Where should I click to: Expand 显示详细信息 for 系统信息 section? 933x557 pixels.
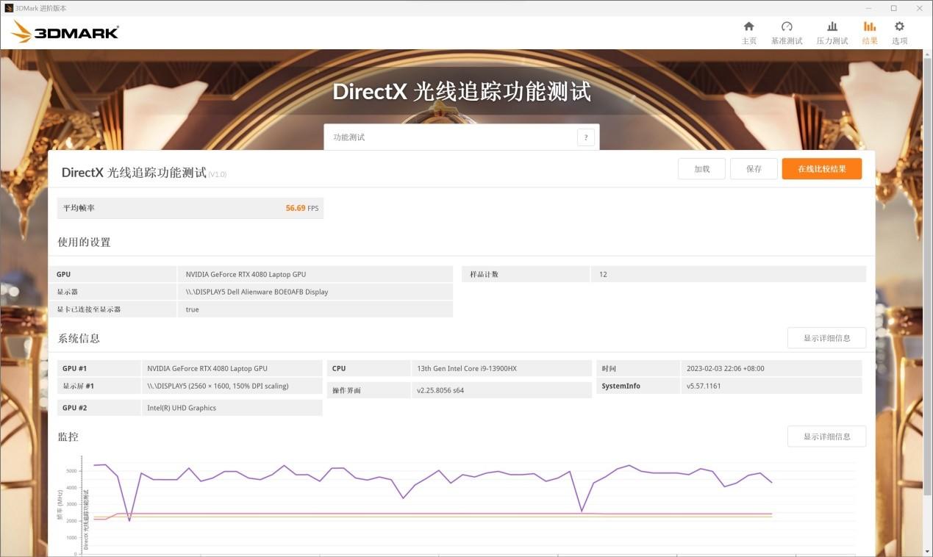tap(826, 338)
